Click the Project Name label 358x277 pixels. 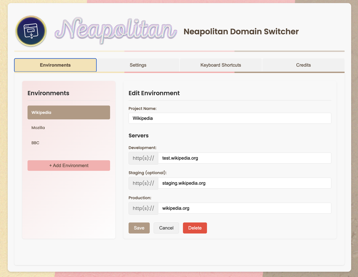[x=142, y=108]
